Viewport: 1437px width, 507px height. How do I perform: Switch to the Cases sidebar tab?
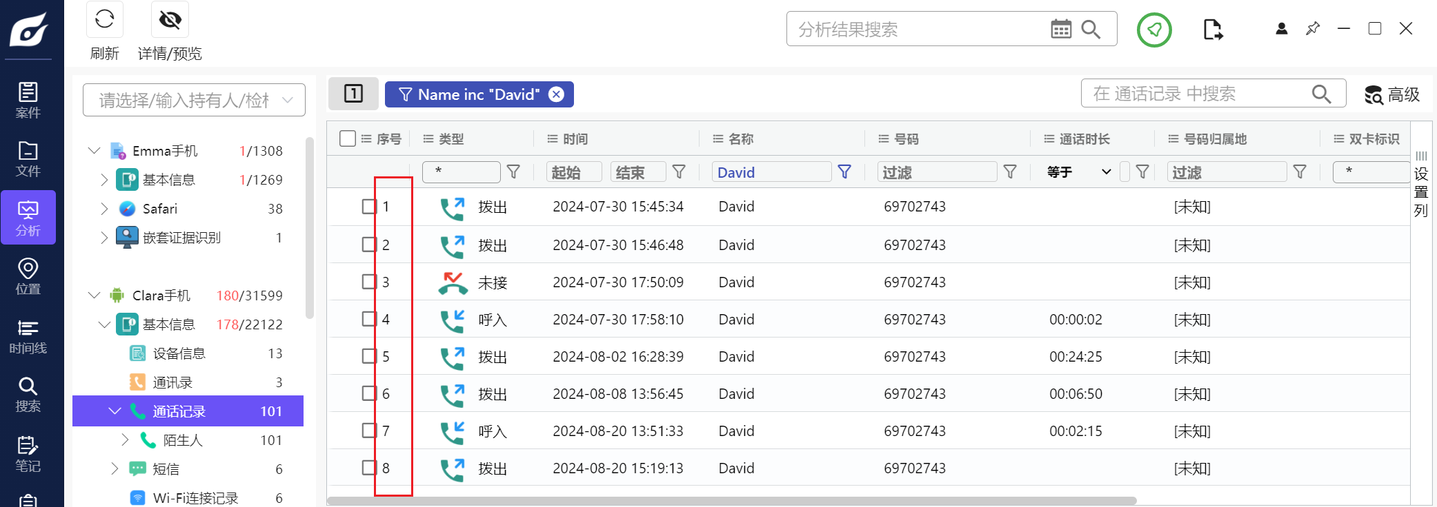28,100
